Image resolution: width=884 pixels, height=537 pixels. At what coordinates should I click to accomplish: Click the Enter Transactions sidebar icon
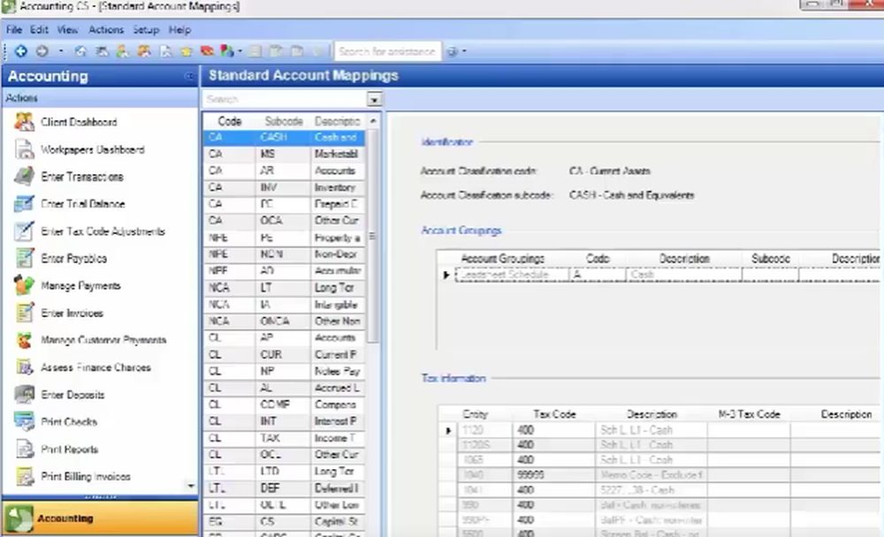point(24,177)
